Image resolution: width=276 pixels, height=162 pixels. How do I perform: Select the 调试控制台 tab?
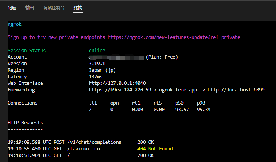(x=54, y=8)
